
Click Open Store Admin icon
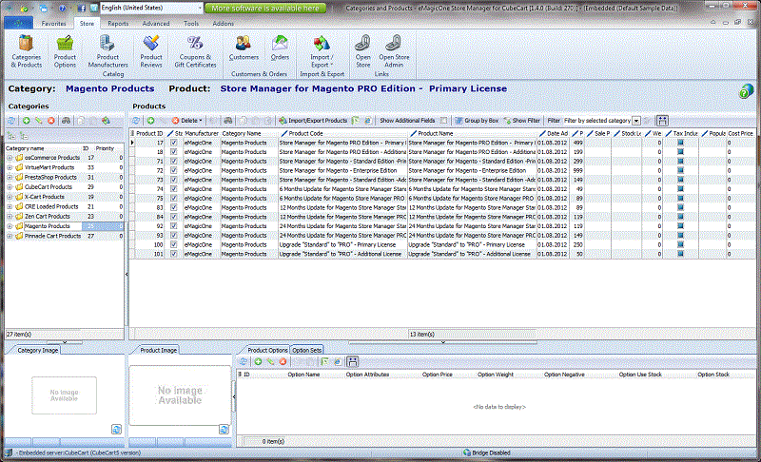coord(394,51)
